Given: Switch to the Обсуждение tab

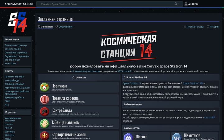Looking at the screenshot, I should pyautogui.click(x=64, y=27).
